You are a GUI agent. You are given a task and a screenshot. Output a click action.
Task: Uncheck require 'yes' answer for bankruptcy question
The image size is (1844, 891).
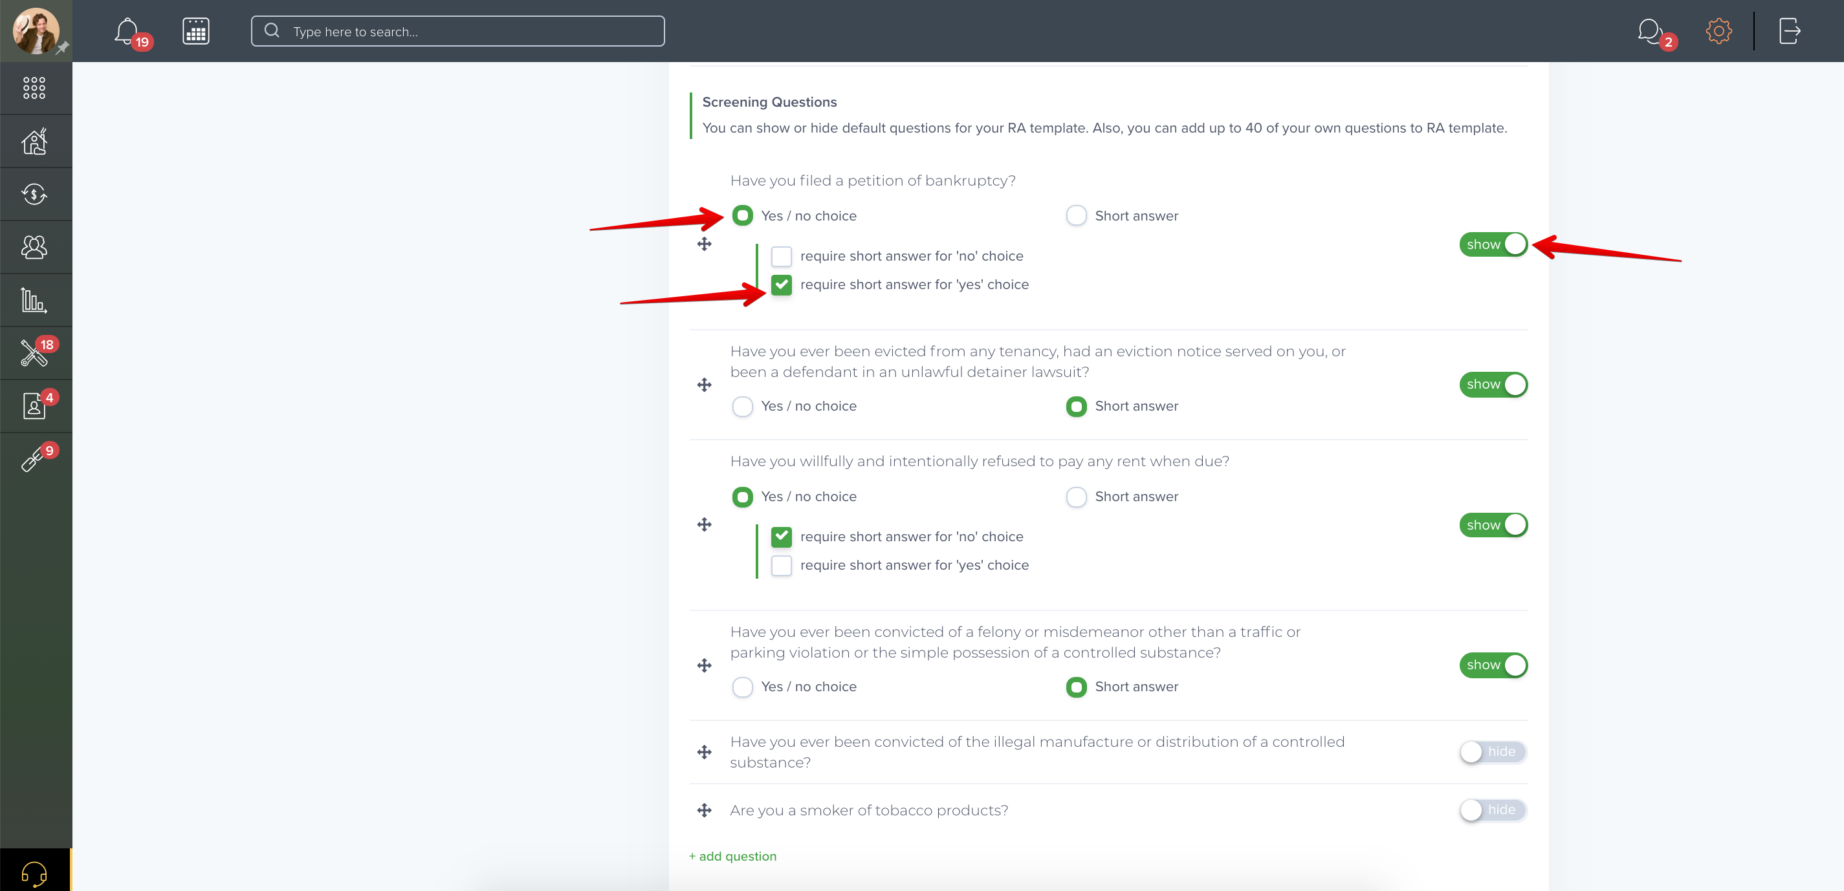click(781, 284)
